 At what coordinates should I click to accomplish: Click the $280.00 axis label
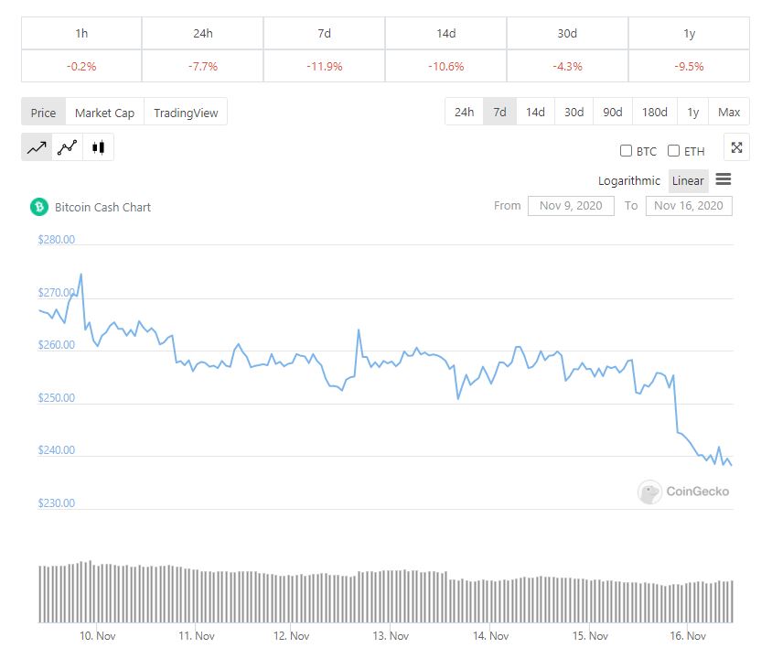[57, 240]
